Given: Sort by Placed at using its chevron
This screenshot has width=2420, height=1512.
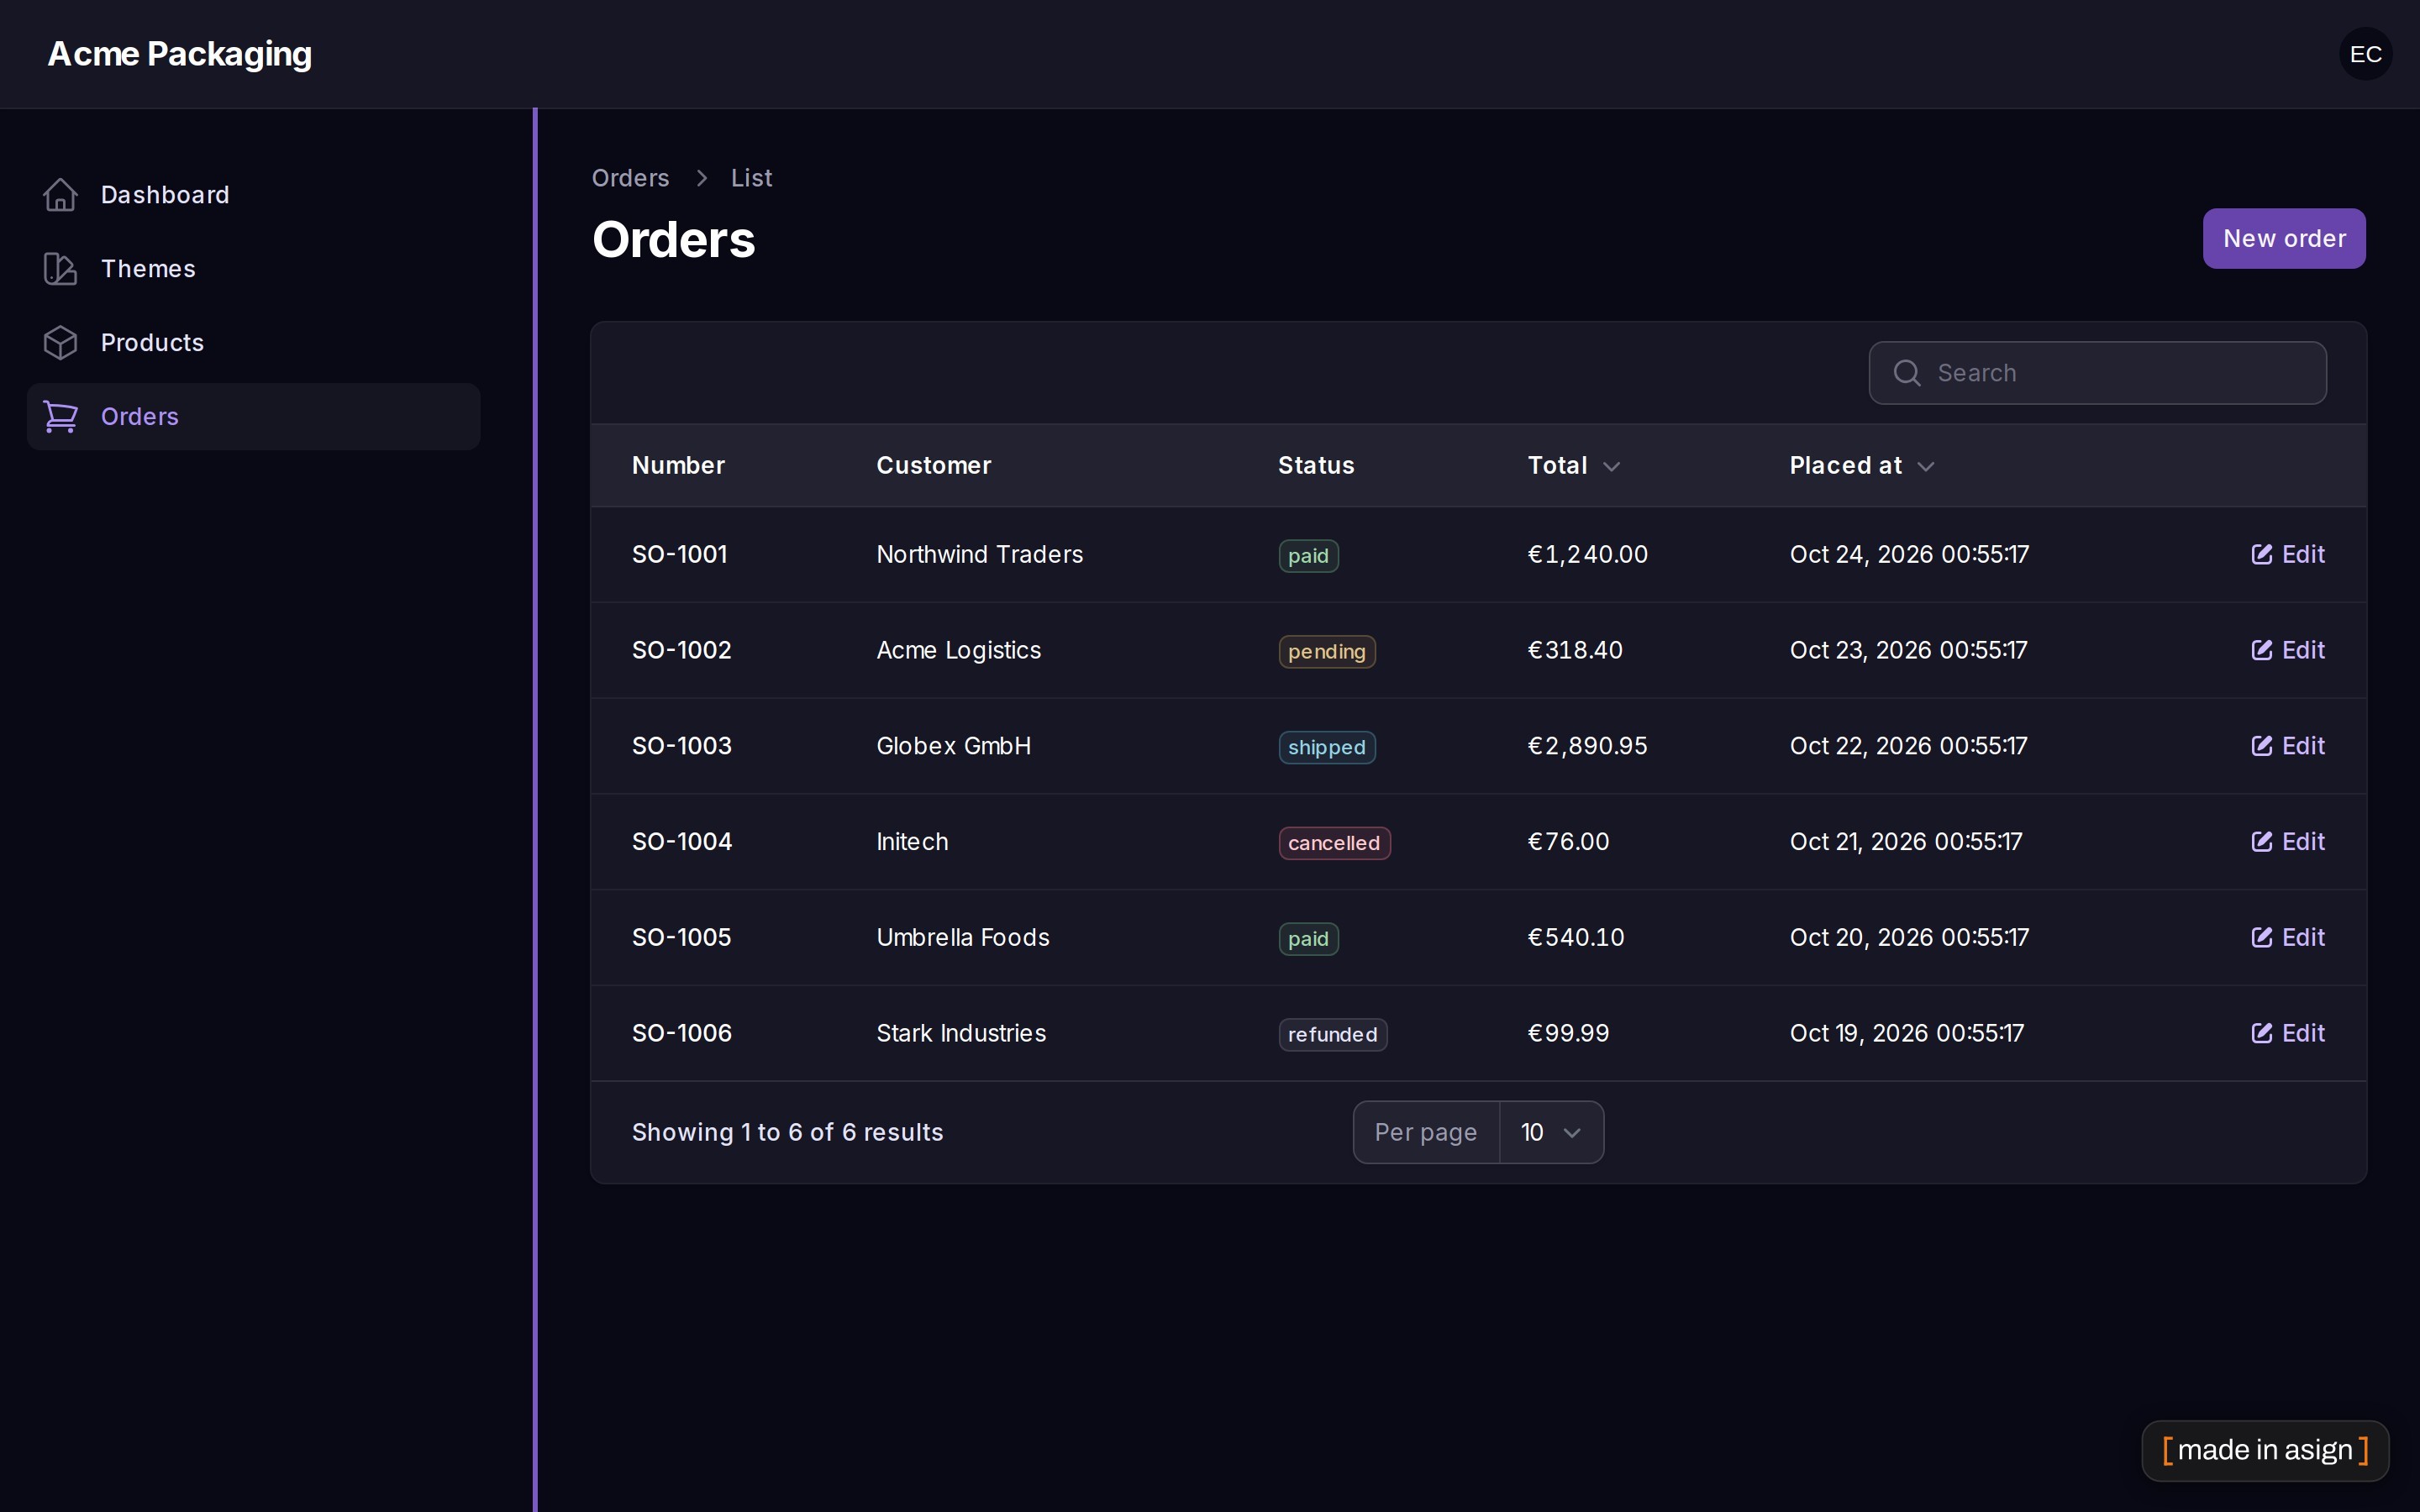Looking at the screenshot, I should [x=1926, y=467].
